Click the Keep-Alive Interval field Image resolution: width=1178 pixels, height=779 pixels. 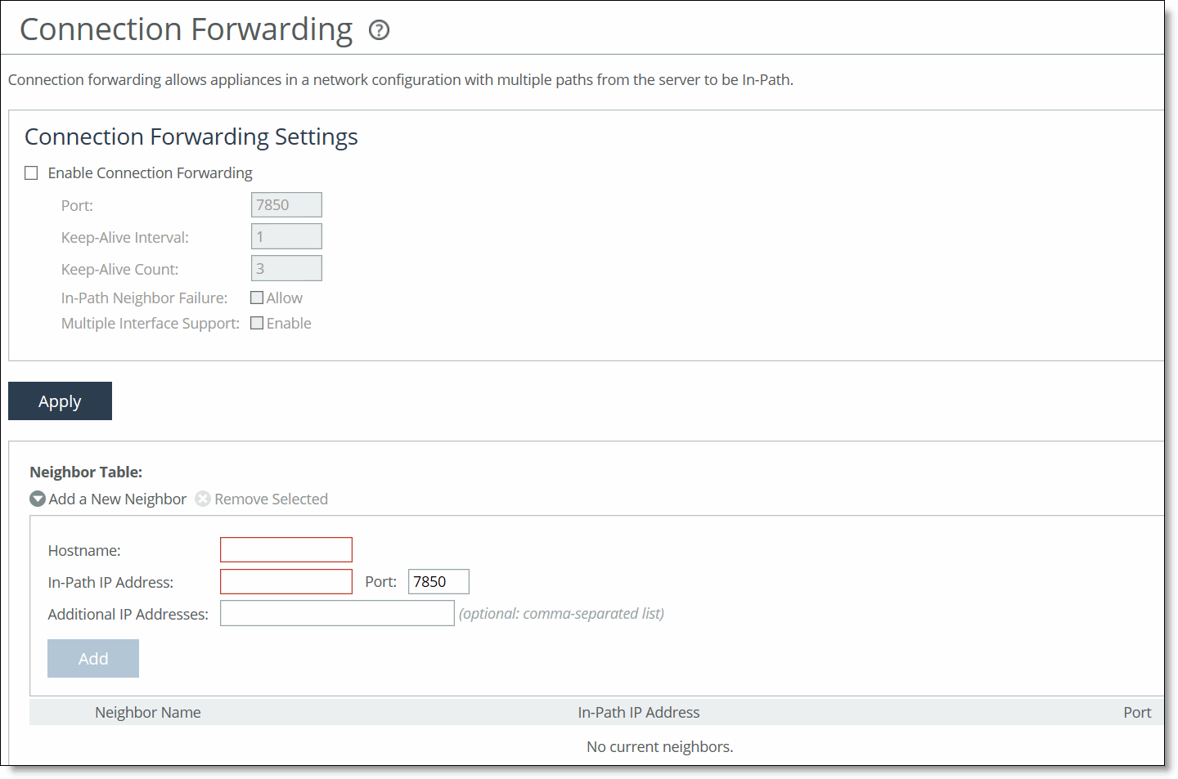coord(286,236)
